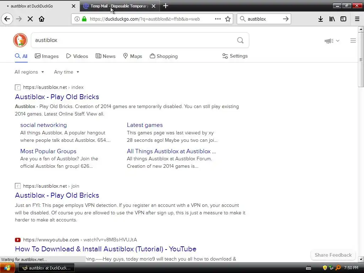Screen dimensions: 364x273
Task: Open the home page via house icon
Action: pos(42,19)
